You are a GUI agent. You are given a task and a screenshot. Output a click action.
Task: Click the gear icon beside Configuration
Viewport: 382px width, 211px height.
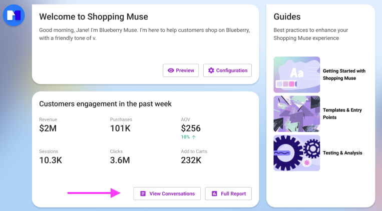click(x=211, y=70)
